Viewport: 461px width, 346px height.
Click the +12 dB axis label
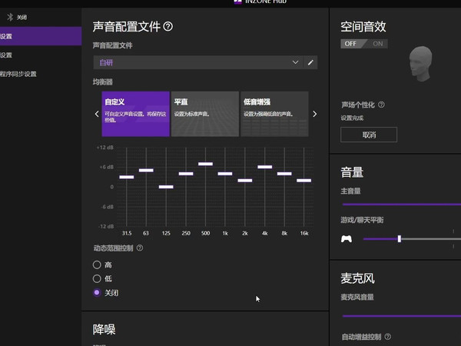pos(105,148)
